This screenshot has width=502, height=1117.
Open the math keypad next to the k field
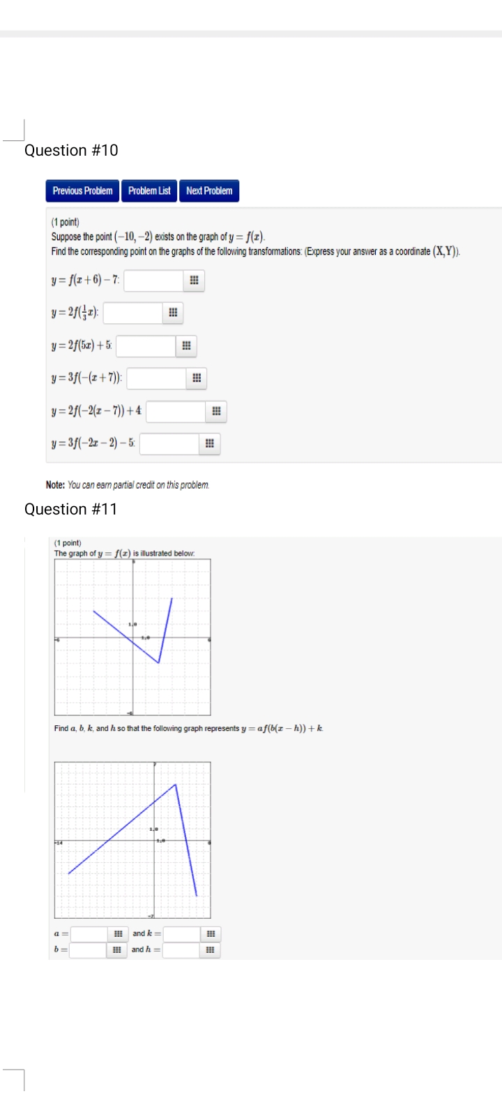click(x=211, y=933)
